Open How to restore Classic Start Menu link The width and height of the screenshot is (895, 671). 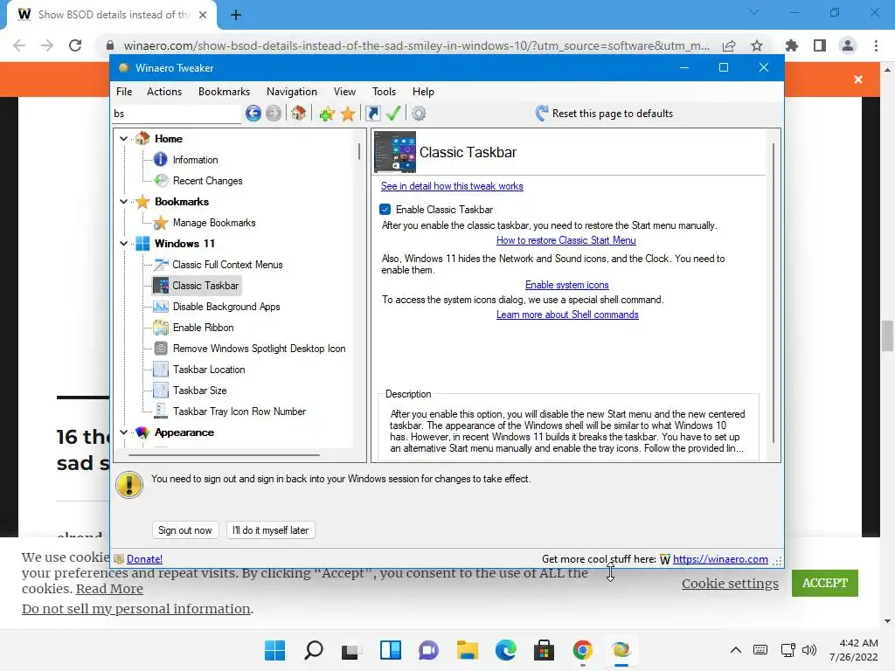[x=566, y=240]
